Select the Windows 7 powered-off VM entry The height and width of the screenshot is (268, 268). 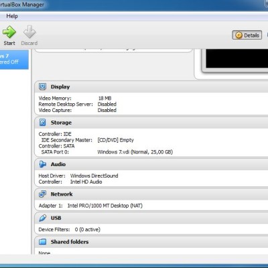pos(14,59)
